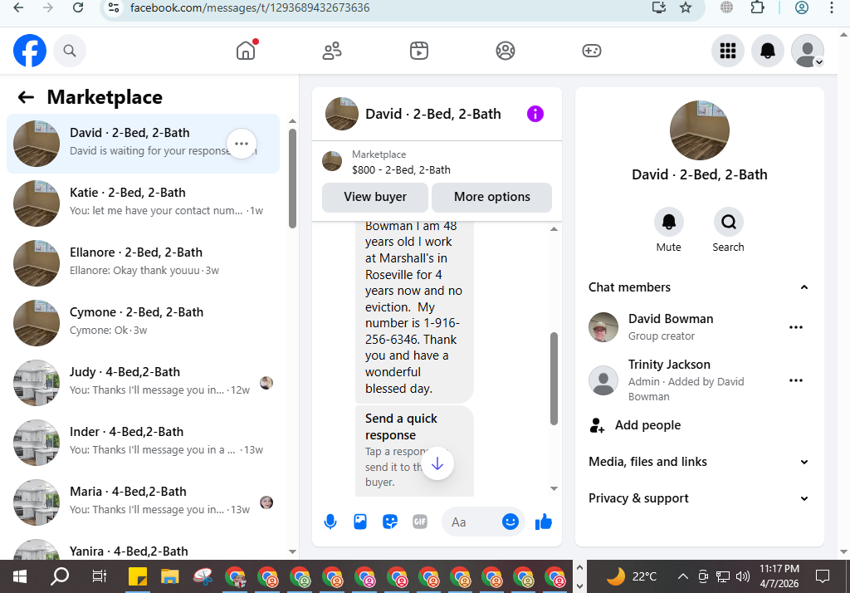Open the three-dot menu next to David Bowman

tap(796, 327)
